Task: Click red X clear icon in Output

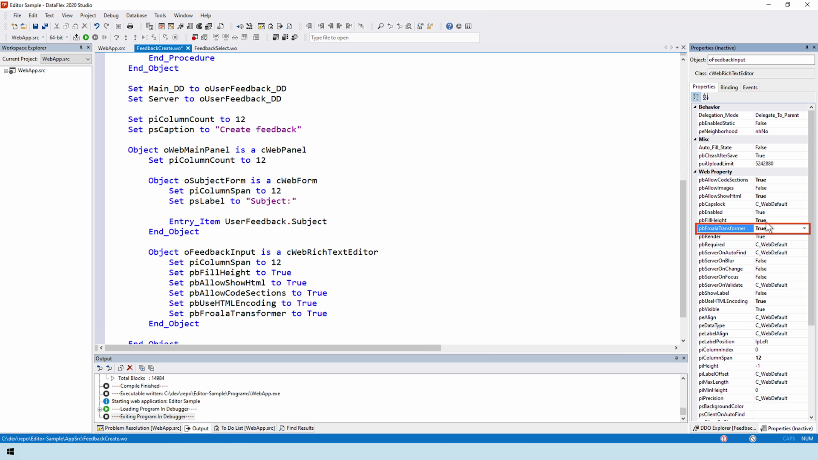Action: (x=130, y=368)
